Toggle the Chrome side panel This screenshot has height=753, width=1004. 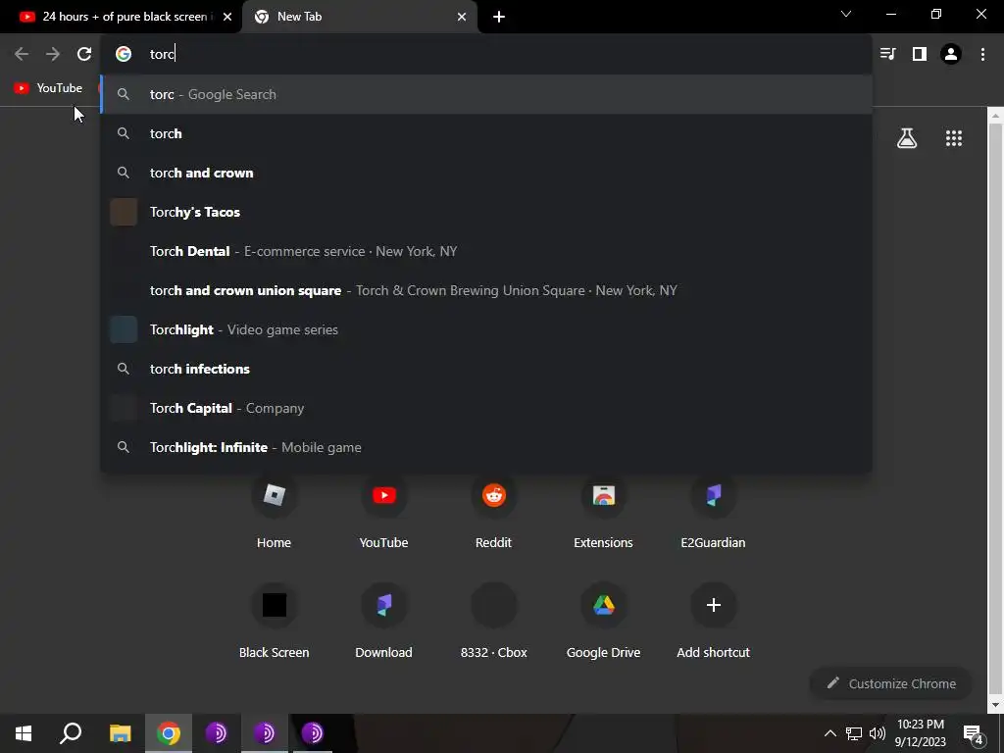(920, 54)
